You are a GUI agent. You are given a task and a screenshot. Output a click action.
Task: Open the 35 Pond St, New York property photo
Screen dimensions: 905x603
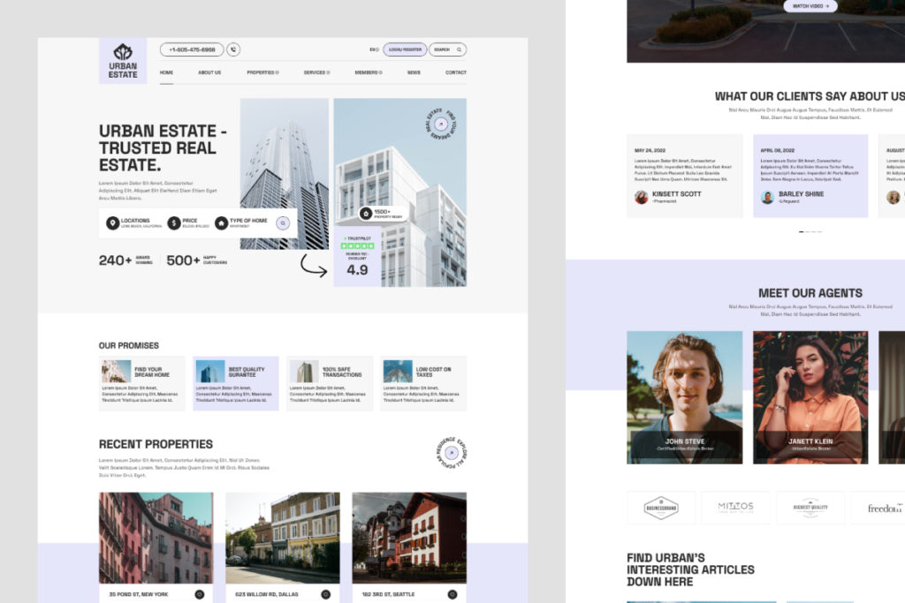pos(156,538)
